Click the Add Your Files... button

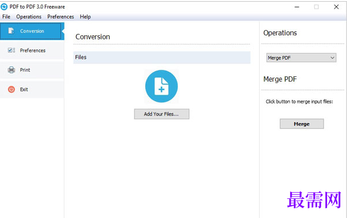pos(162,114)
